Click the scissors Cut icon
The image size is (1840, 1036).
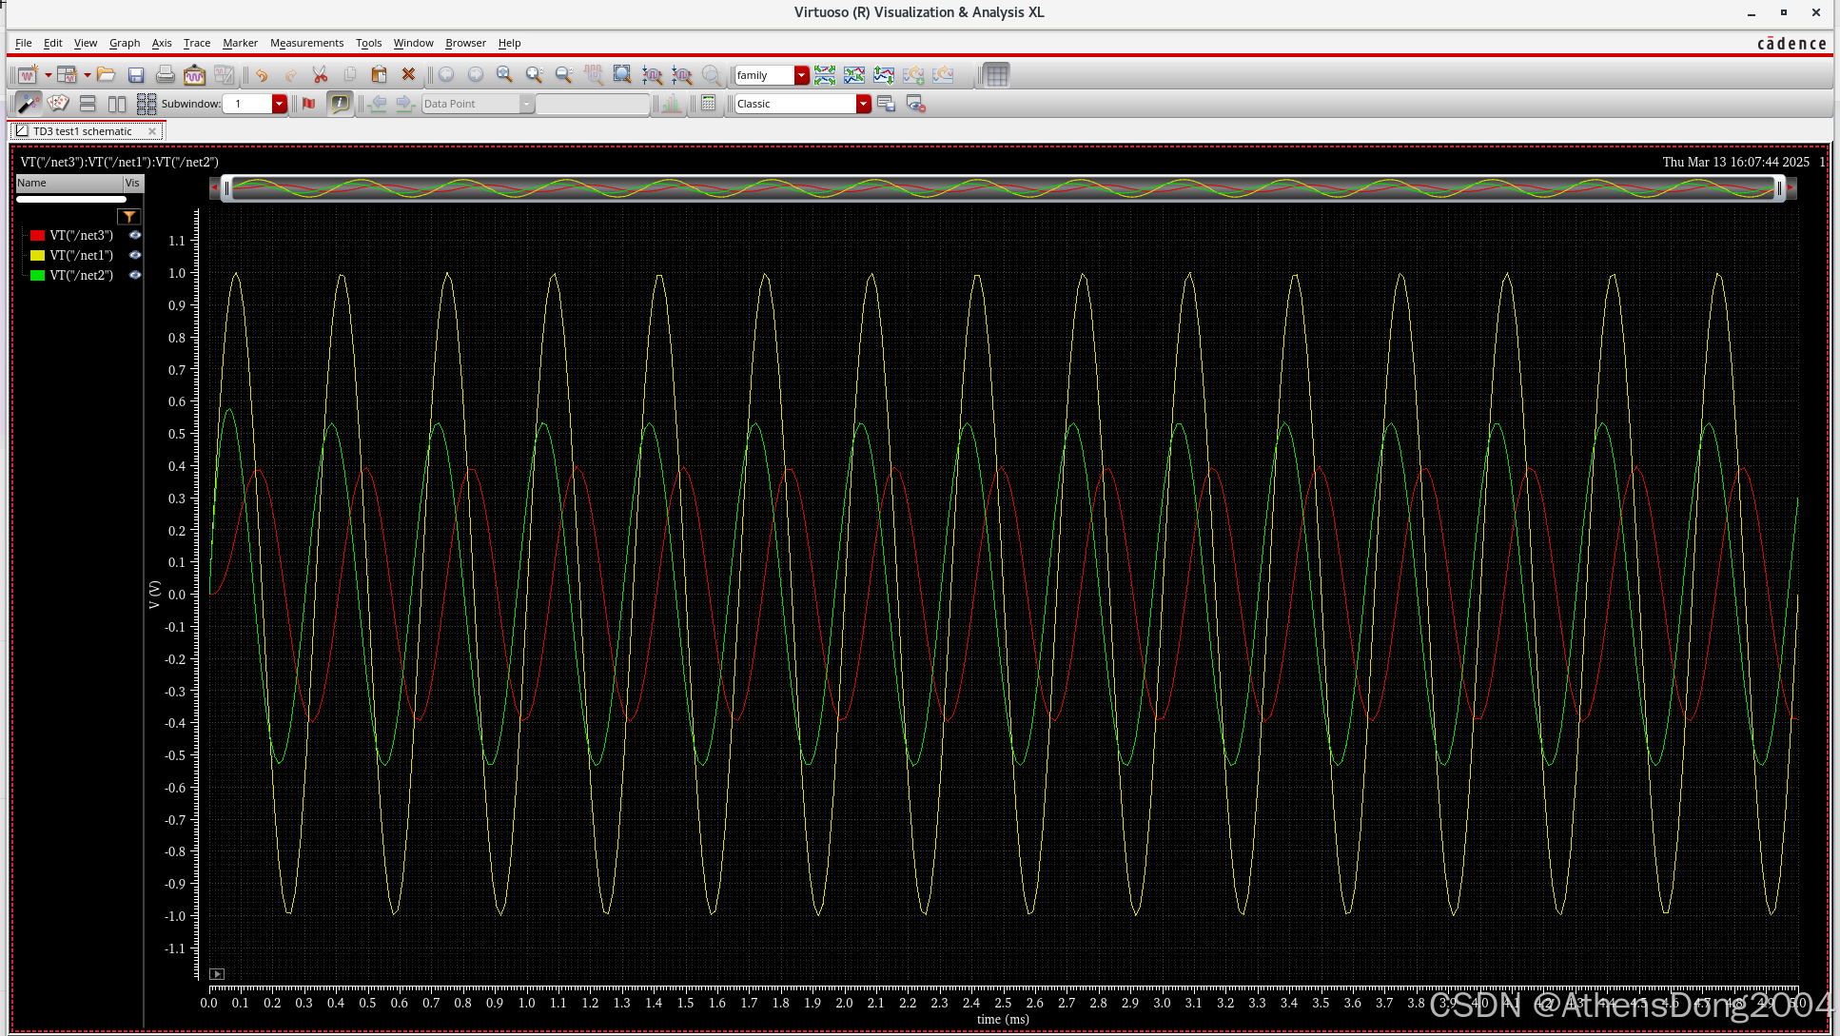[x=320, y=74]
